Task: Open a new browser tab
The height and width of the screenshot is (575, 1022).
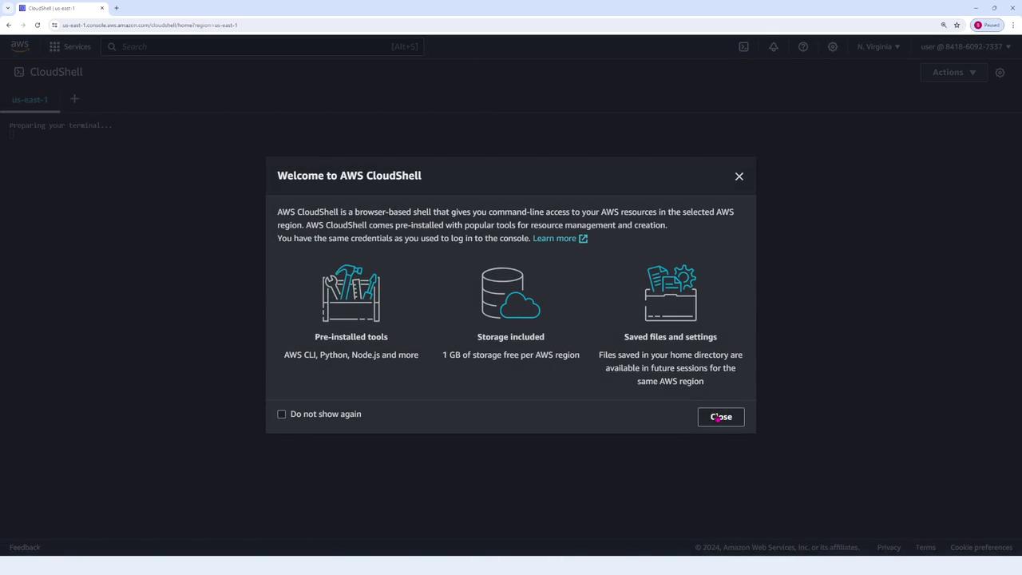Action: (116, 8)
